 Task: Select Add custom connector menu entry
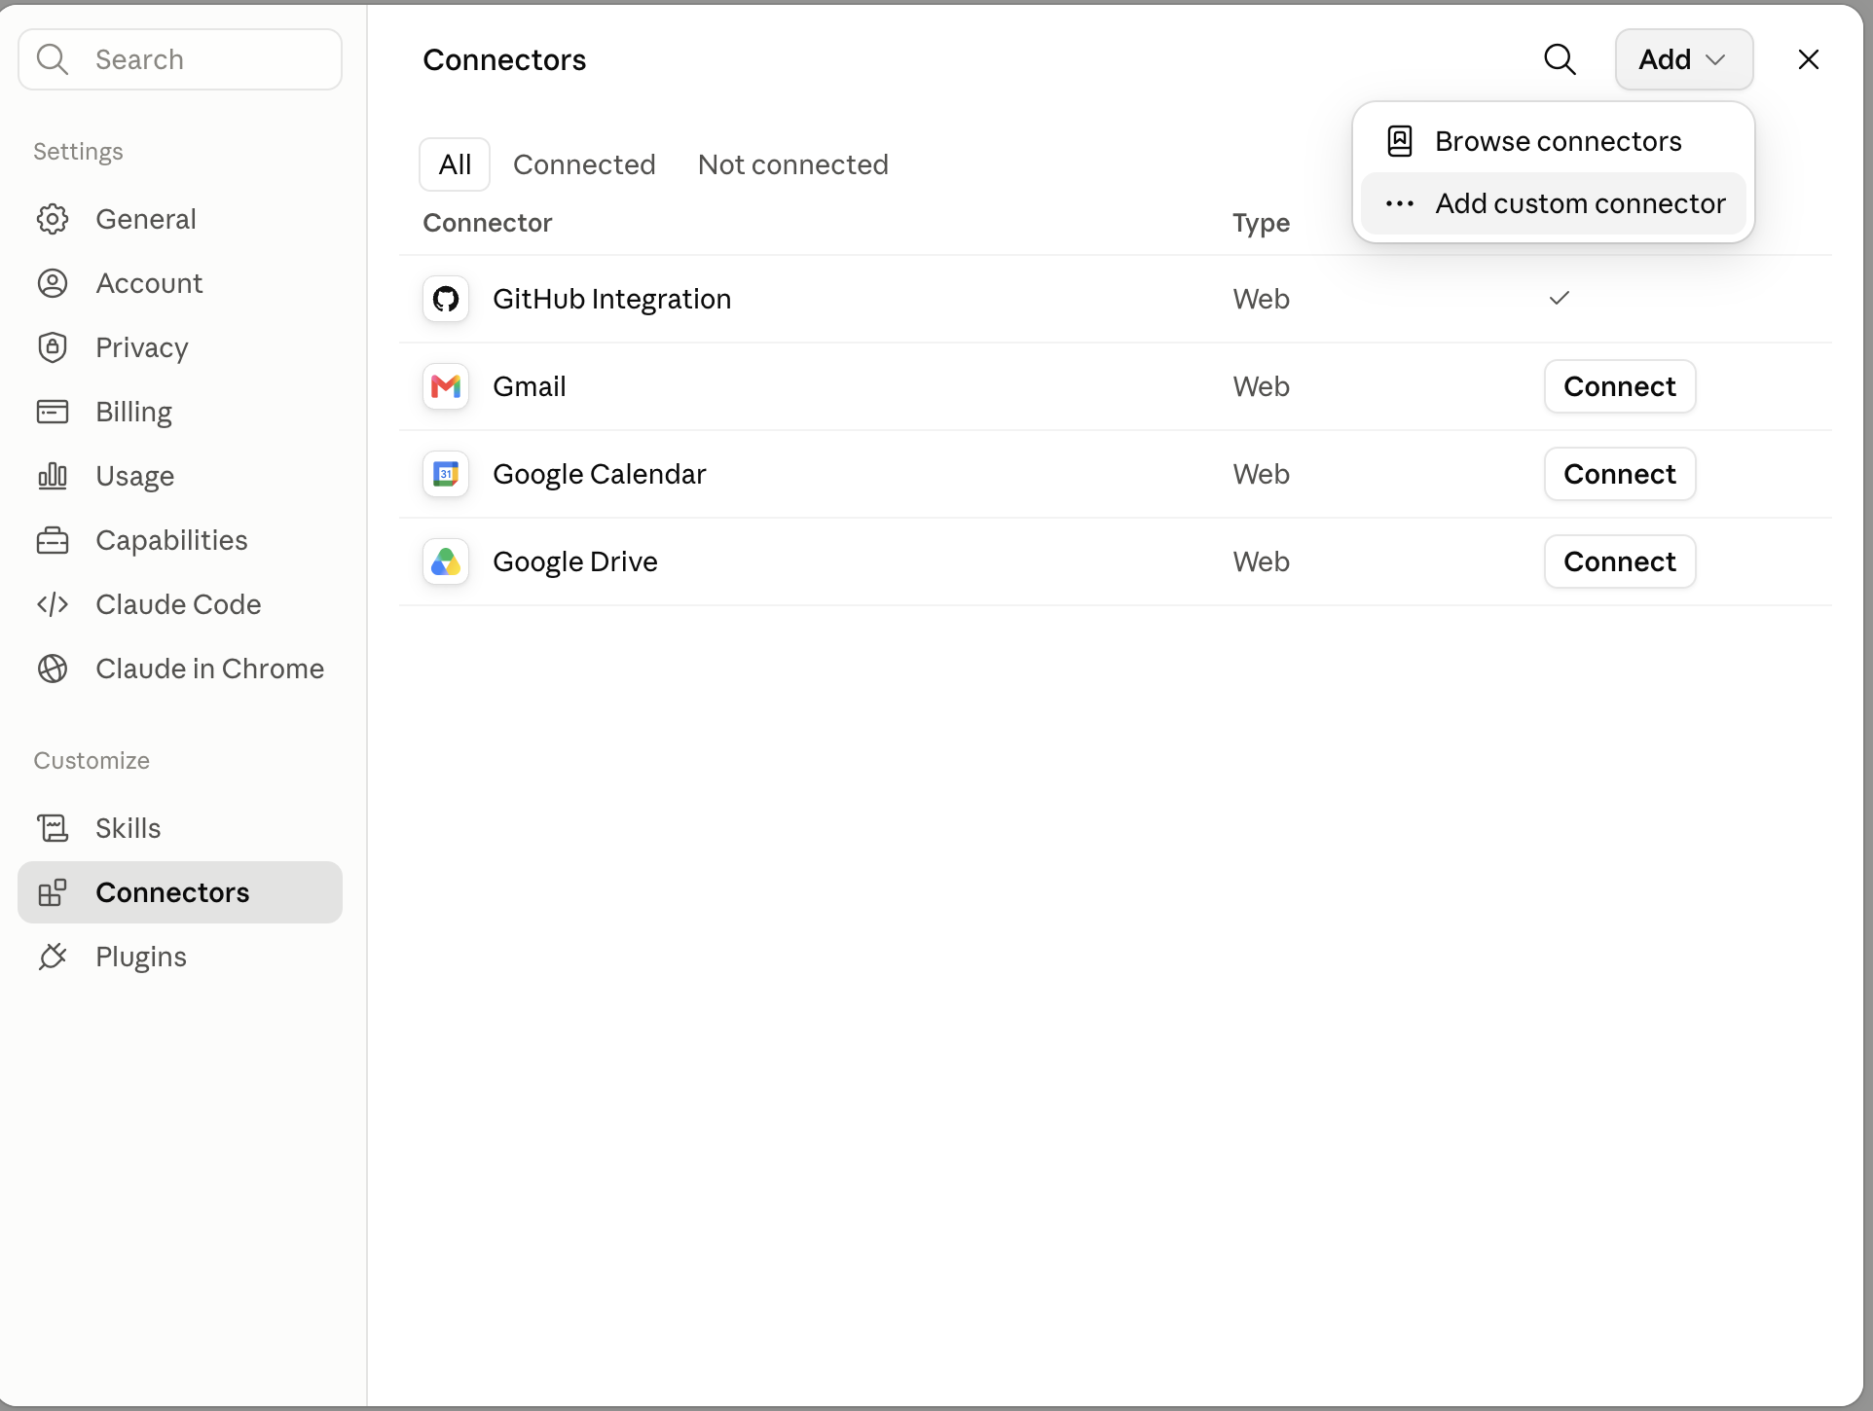point(1553,203)
